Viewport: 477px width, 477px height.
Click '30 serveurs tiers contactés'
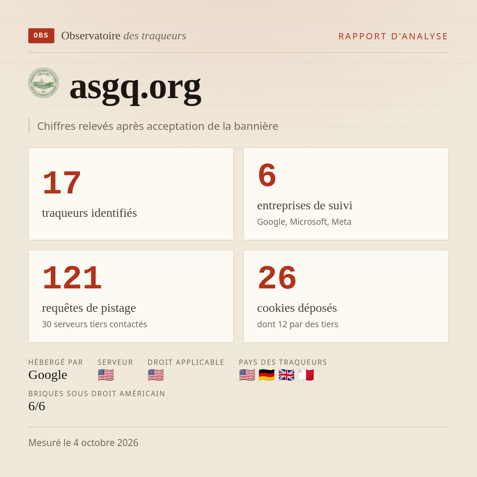95,324
